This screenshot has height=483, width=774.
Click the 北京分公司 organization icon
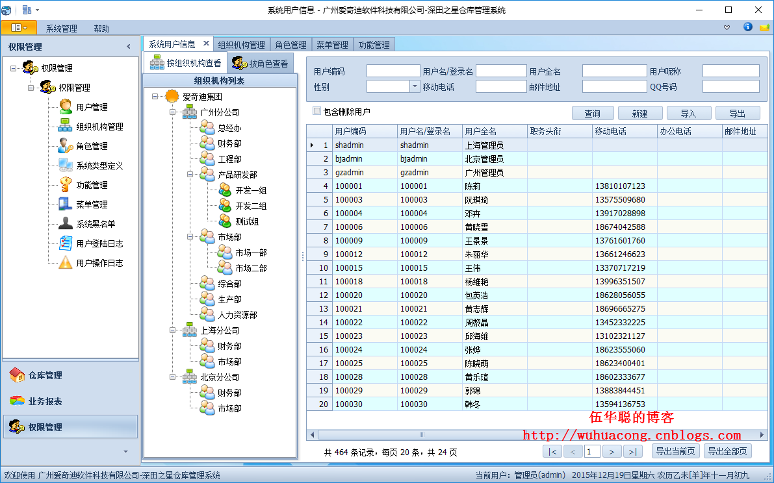click(x=190, y=377)
